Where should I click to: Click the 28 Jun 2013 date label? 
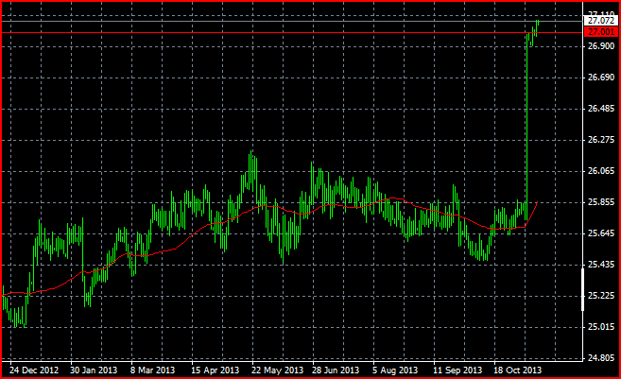pos(336,370)
